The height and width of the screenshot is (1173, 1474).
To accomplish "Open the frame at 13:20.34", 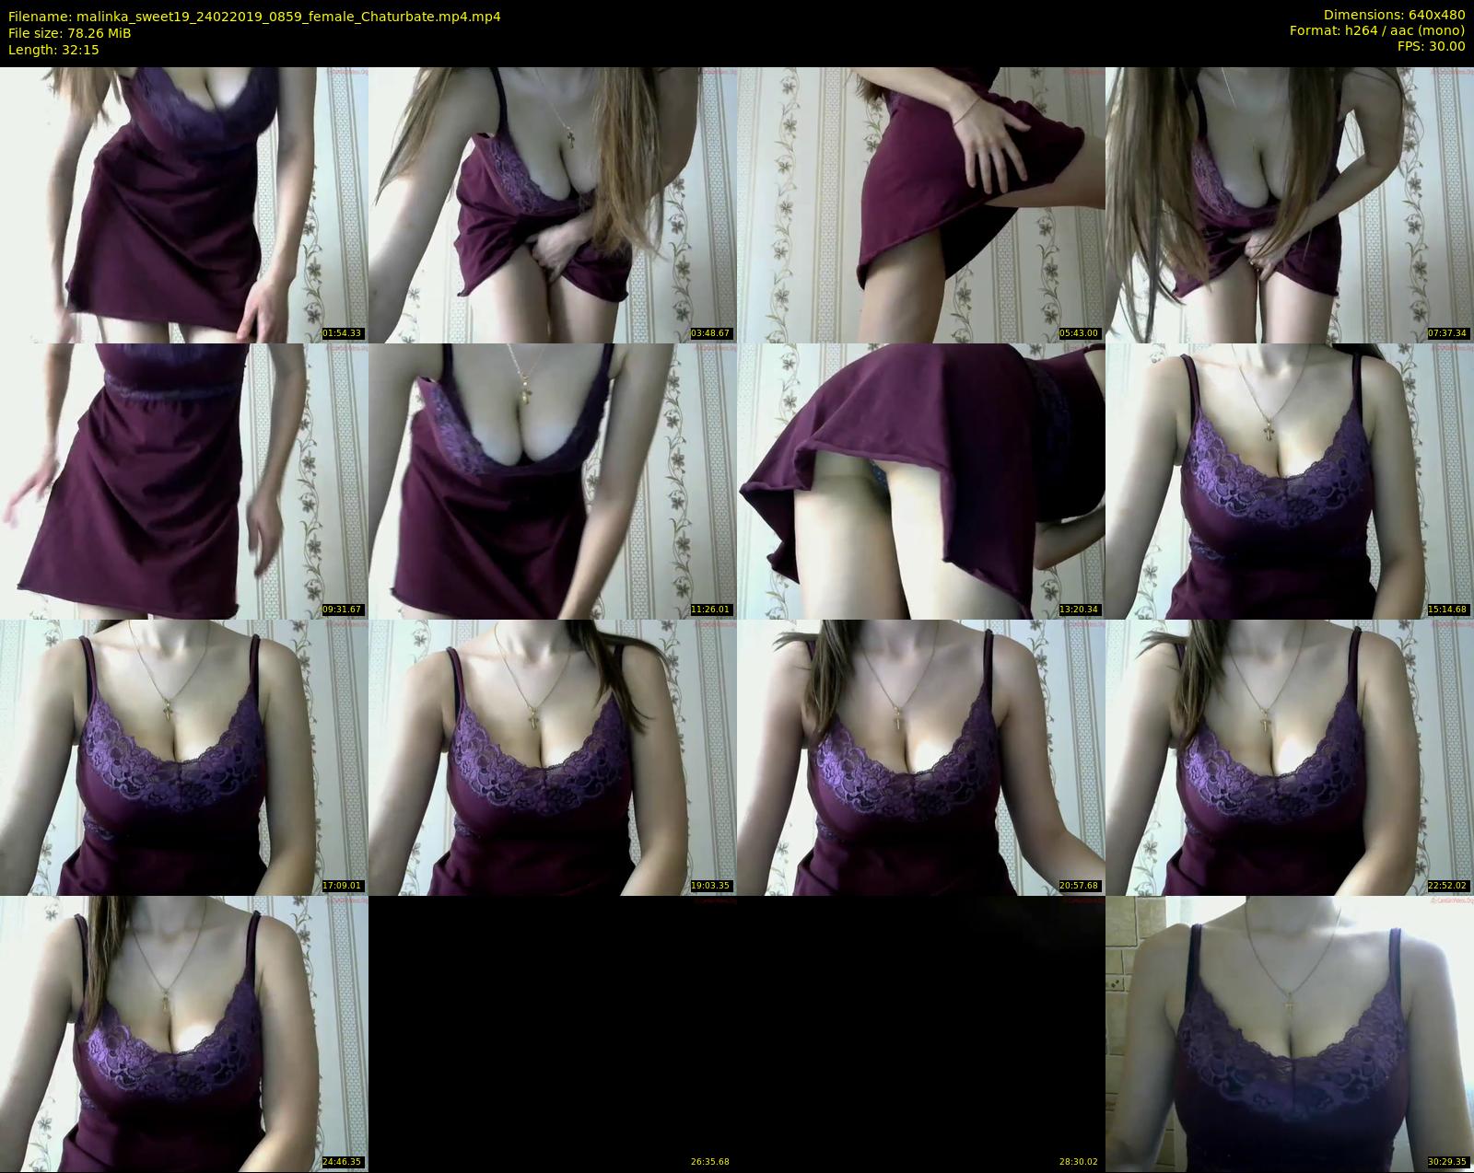I will click(921, 482).
